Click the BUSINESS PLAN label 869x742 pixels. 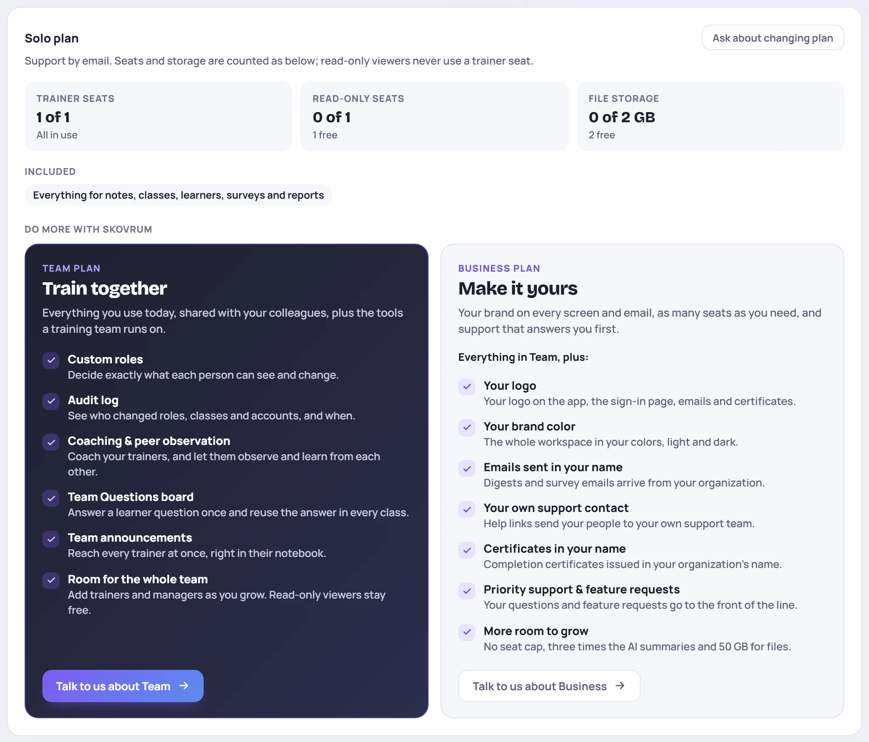[499, 268]
